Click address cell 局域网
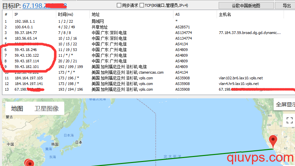295x166 pixels. [98, 21]
